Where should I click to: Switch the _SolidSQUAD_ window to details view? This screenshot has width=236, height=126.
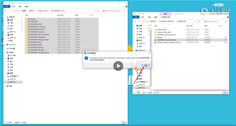[224, 93]
